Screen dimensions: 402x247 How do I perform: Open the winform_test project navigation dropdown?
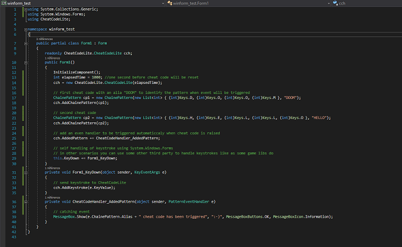[163, 4]
